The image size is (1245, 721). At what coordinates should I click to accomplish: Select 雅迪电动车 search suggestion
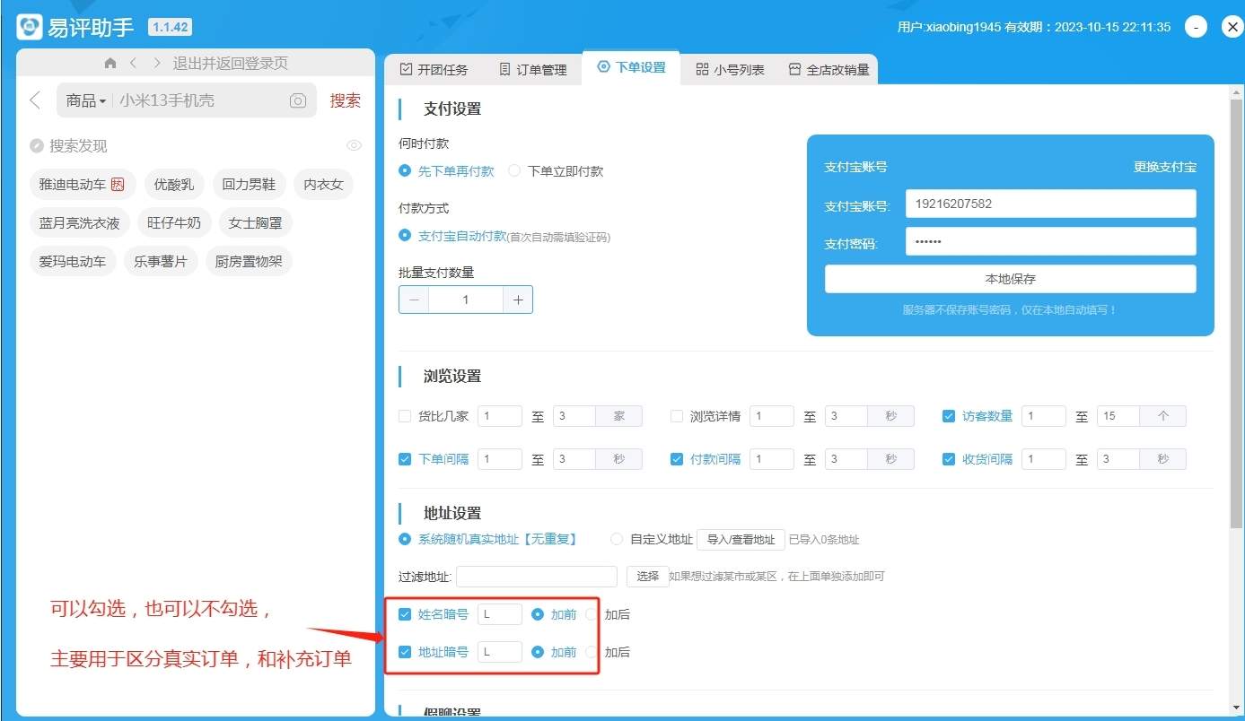[83, 184]
